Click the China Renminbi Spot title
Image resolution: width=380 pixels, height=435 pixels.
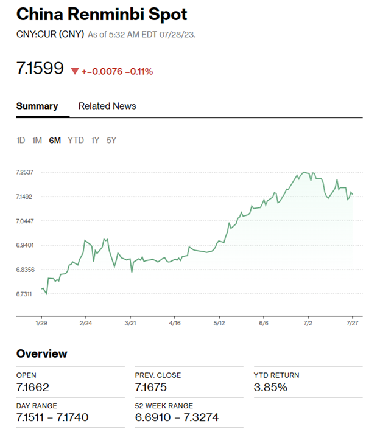pyautogui.click(x=102, y=14)
